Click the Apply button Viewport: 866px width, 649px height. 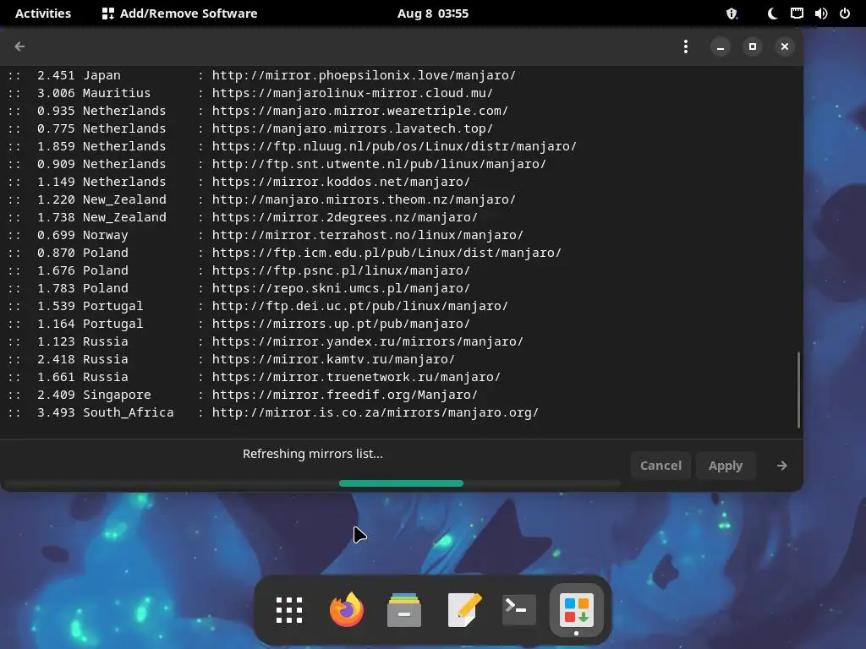pyautogui.click(x=725, y=466)
